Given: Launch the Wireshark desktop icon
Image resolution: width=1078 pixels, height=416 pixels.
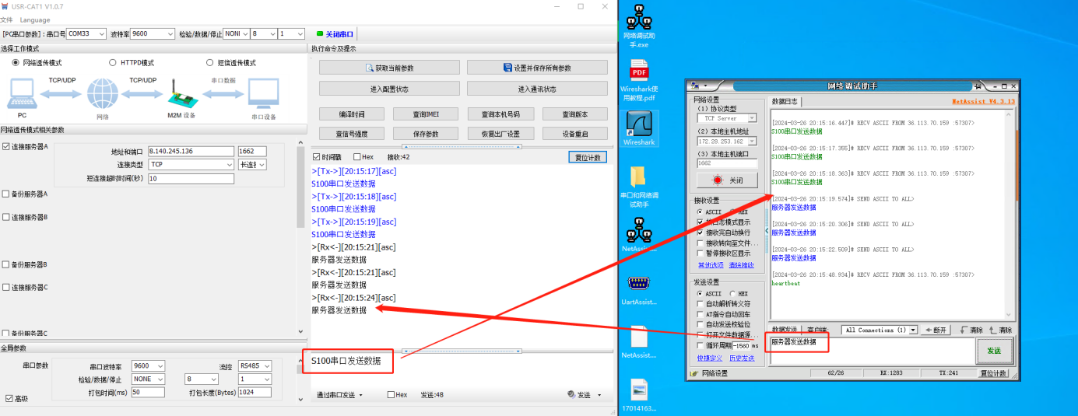Looking at the screenshot, I should 639,128.
